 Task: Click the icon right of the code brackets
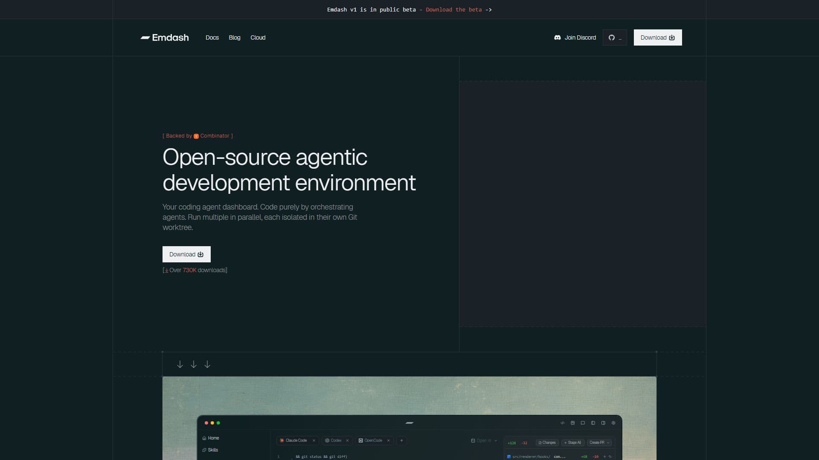point(572,423)
